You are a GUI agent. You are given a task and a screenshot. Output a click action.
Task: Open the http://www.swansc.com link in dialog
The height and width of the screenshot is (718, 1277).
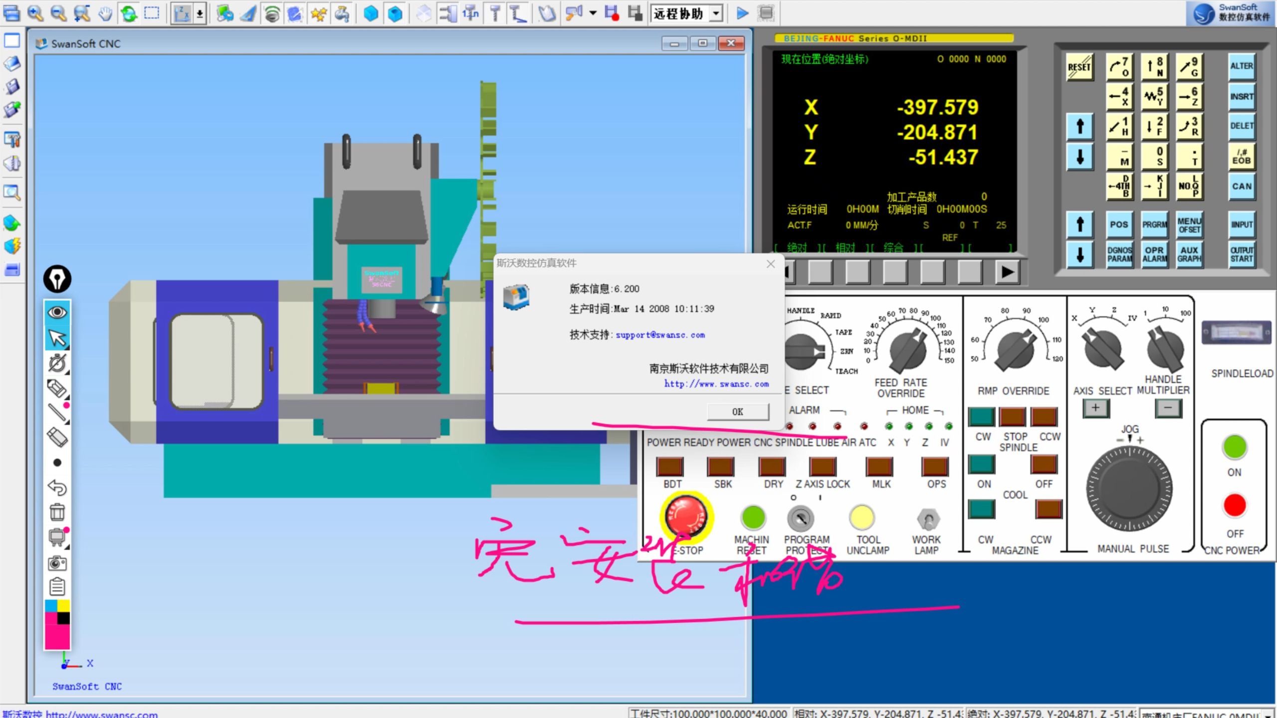click(x=716, y=384)
